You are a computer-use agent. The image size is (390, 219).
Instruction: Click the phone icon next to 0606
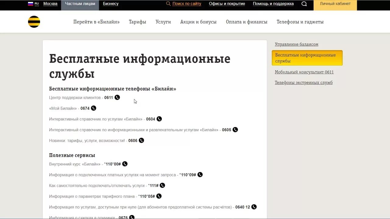tap(141, 140)
